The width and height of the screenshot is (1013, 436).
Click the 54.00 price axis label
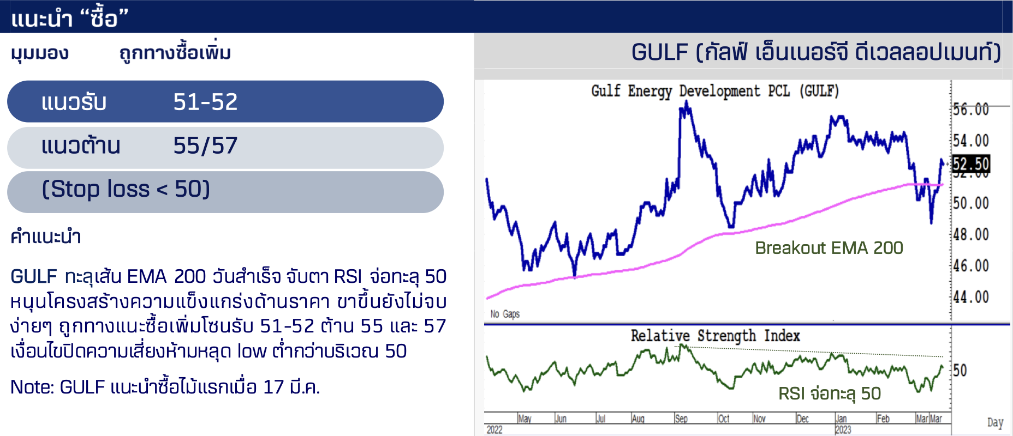point(971,141)
